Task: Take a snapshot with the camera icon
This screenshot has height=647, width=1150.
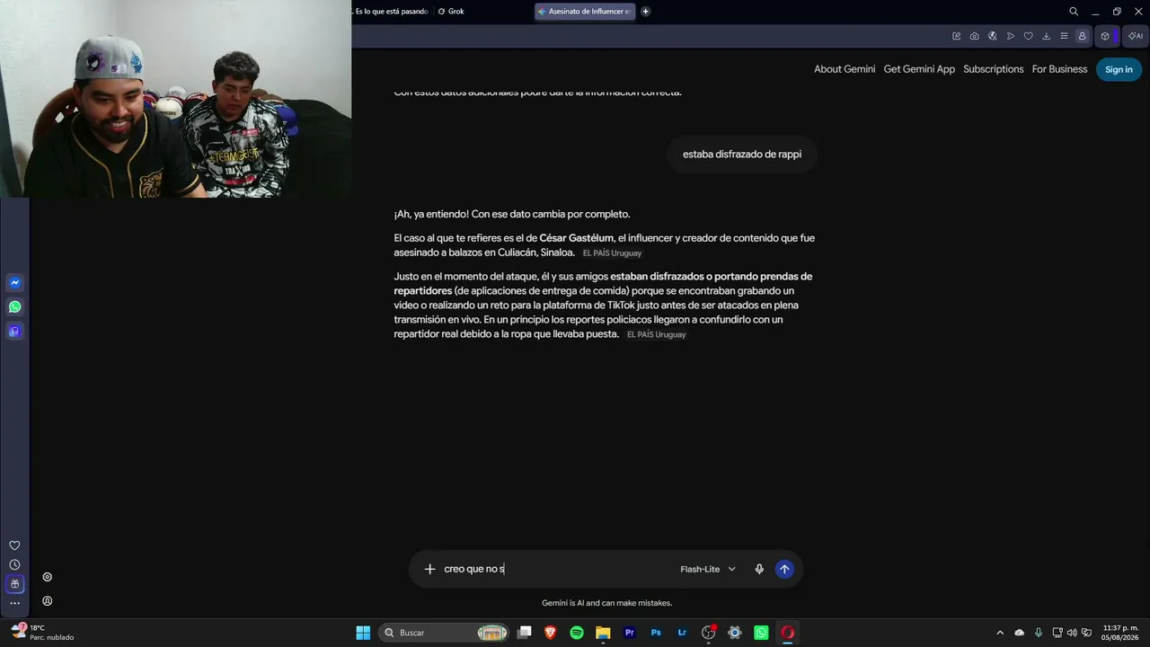Action: pos(975,36)
